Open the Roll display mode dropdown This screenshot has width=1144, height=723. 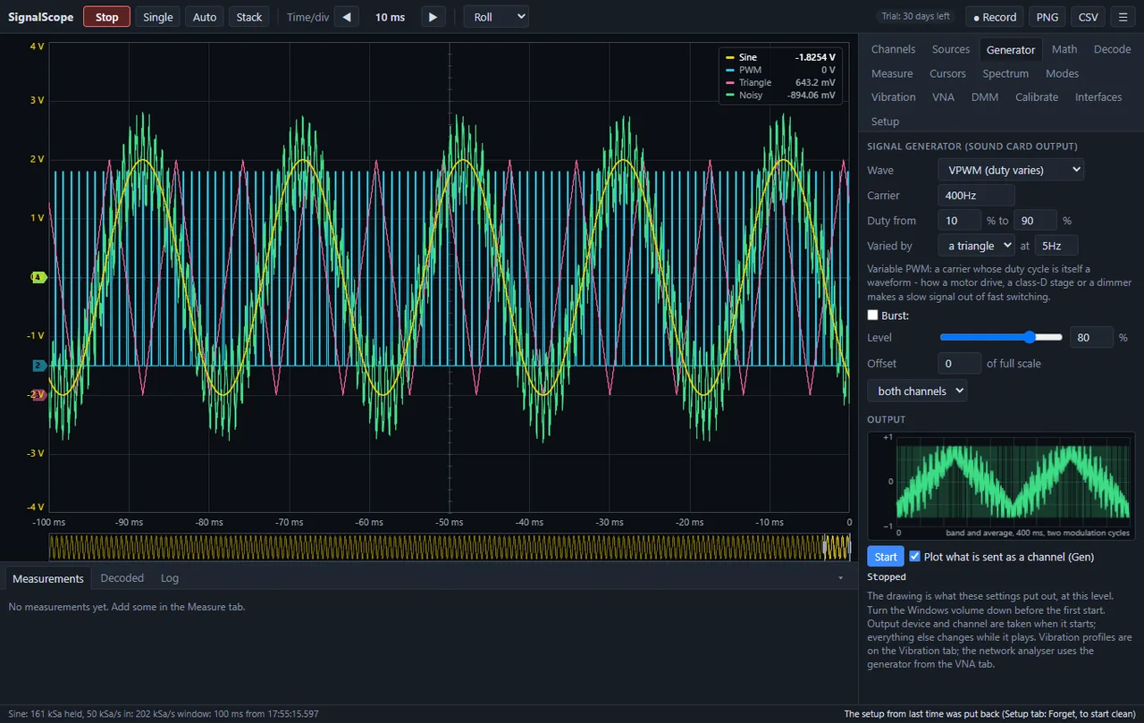[496, 17]
